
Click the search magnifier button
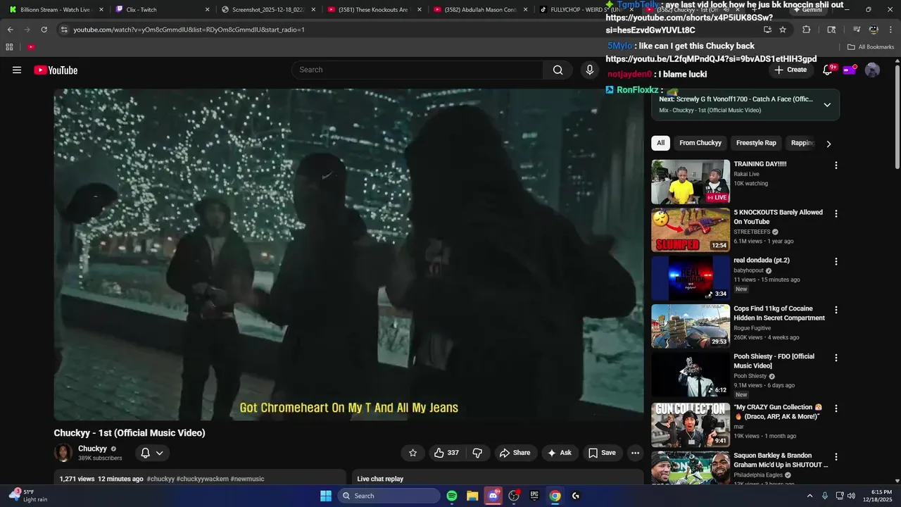click(x=557, y=70)
